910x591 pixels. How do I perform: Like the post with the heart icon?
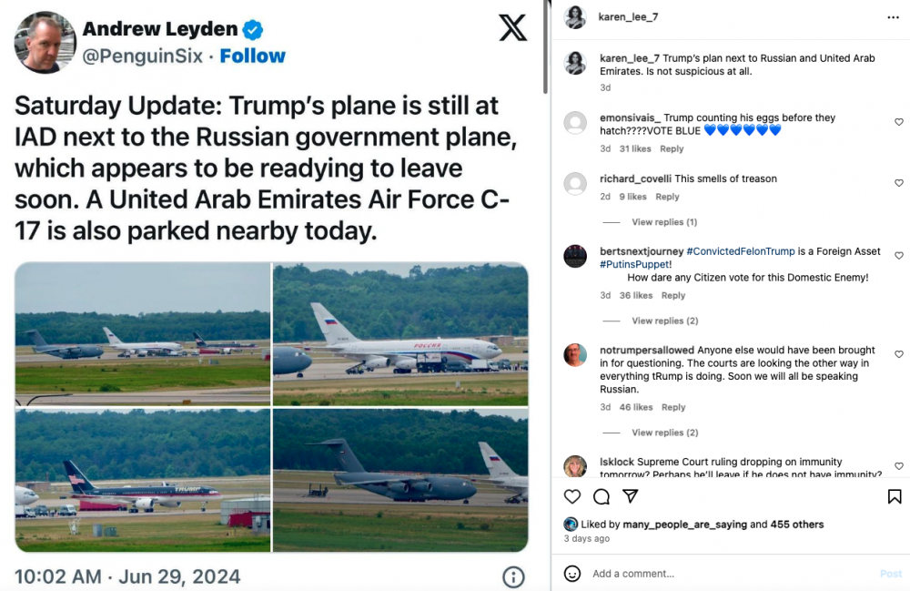coord(572,496)
